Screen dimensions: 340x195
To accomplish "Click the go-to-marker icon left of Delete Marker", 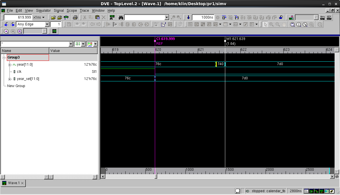I will click(x=323, y=17).
